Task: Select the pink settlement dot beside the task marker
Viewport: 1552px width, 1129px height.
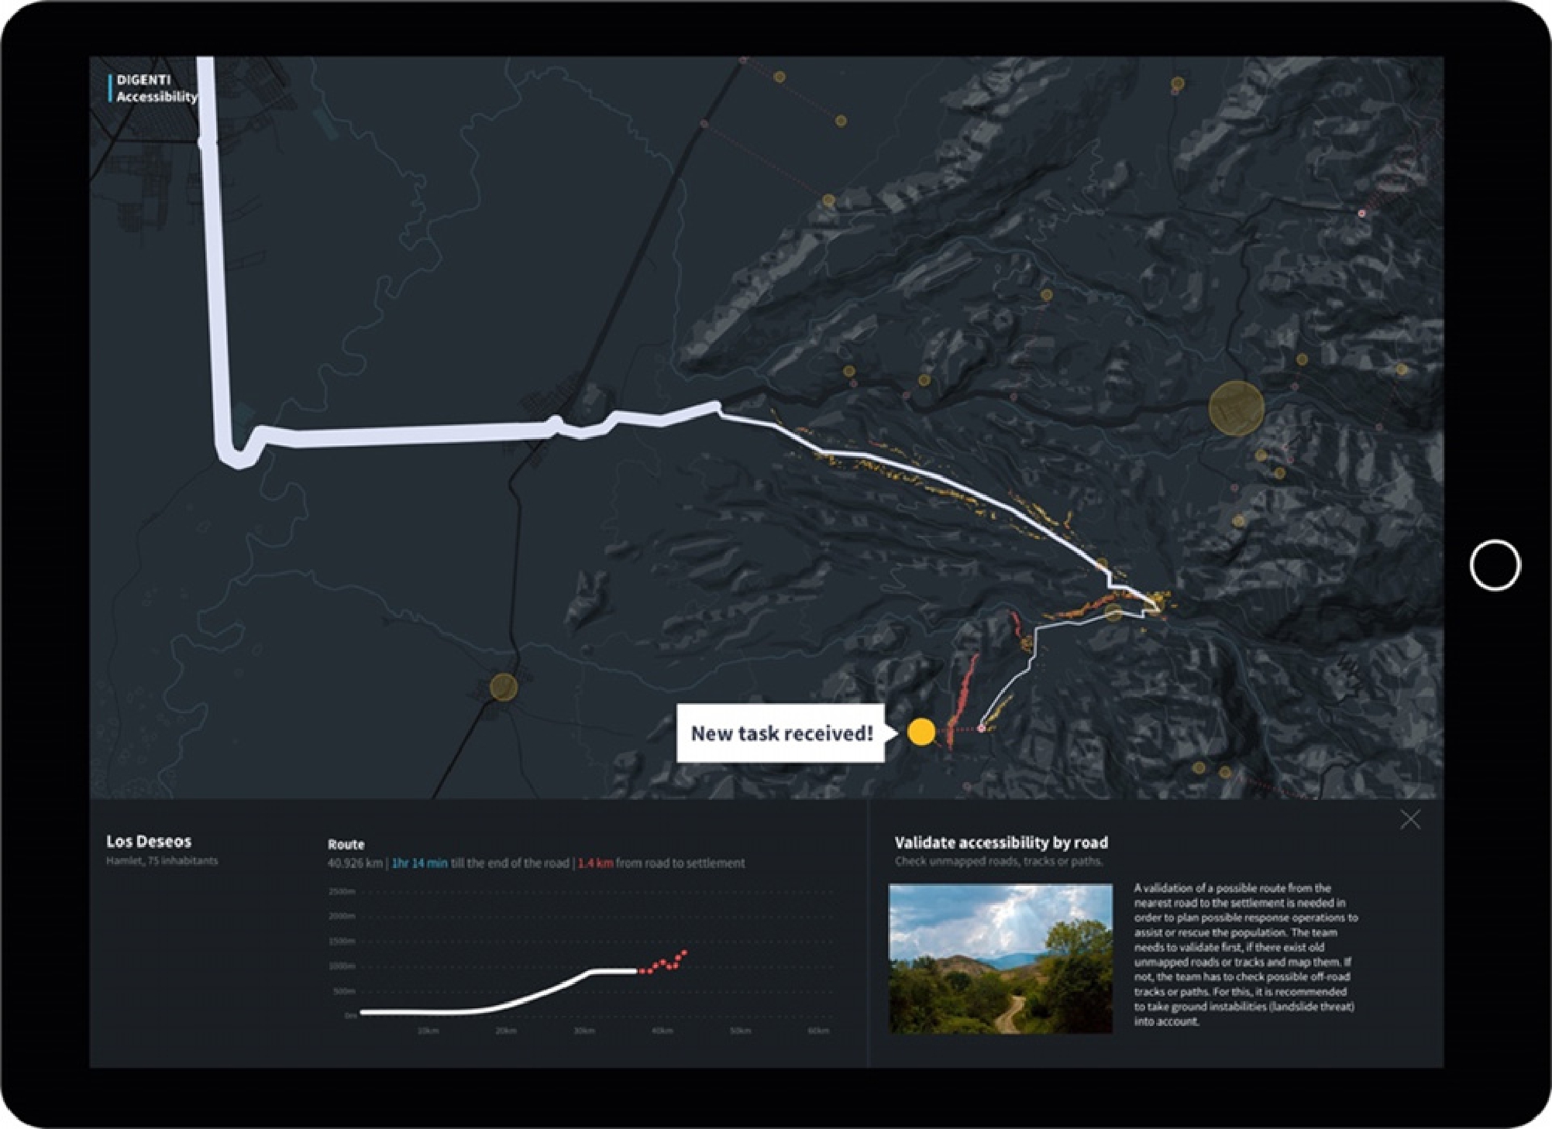Action: [x=981, y=729]
